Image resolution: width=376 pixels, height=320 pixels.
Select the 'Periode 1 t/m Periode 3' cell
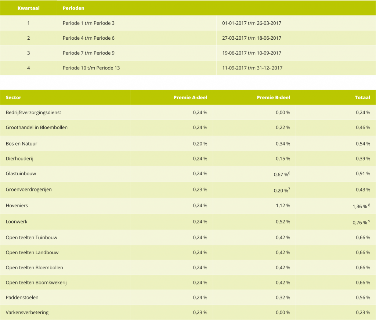[x=88, y=23]
